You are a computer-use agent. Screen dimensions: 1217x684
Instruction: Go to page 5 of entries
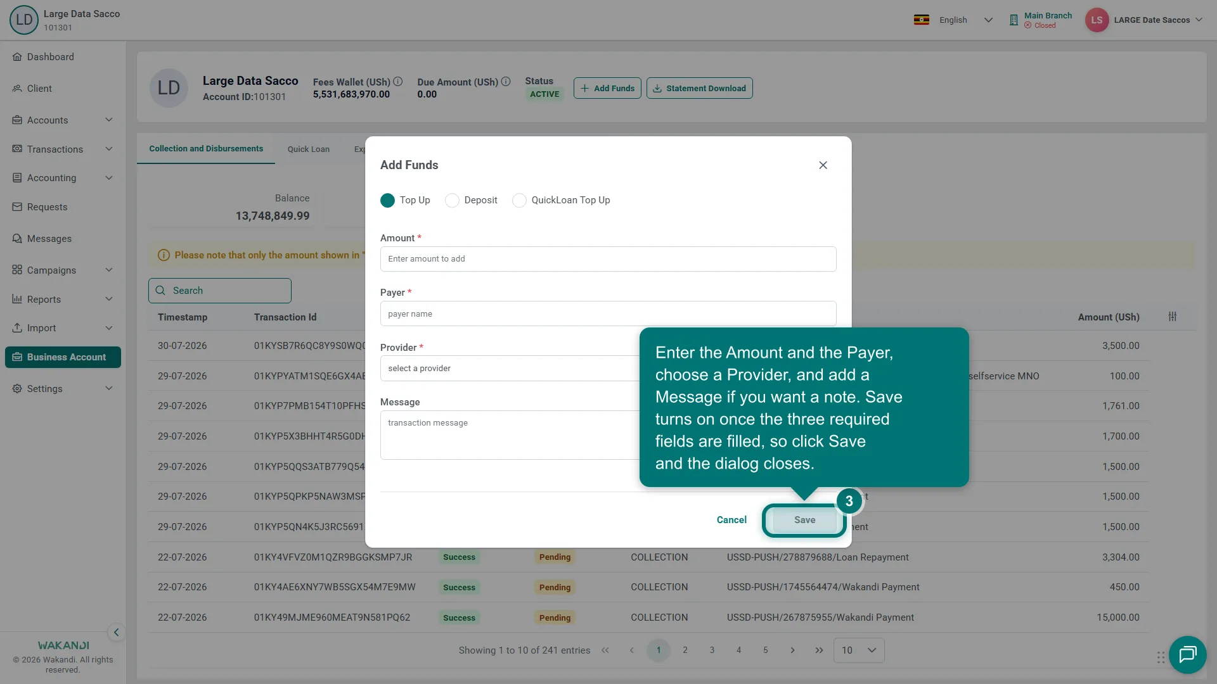pos(765,650)
